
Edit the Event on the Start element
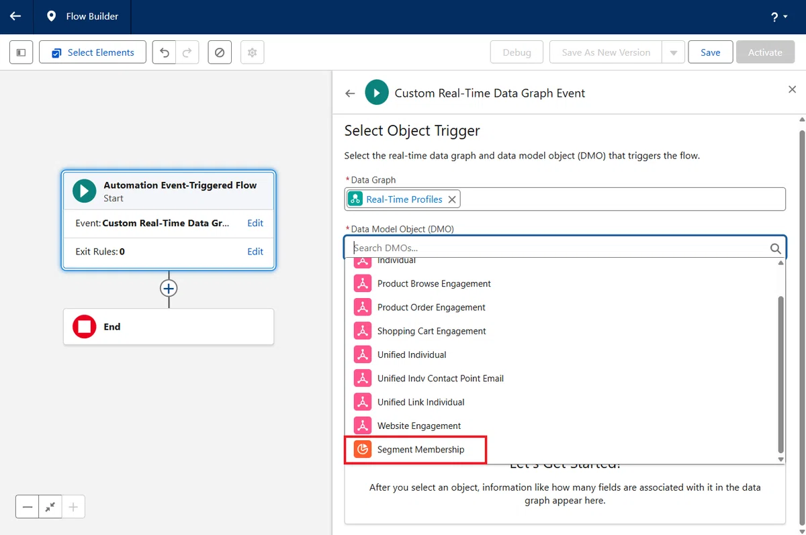point(255,223)
